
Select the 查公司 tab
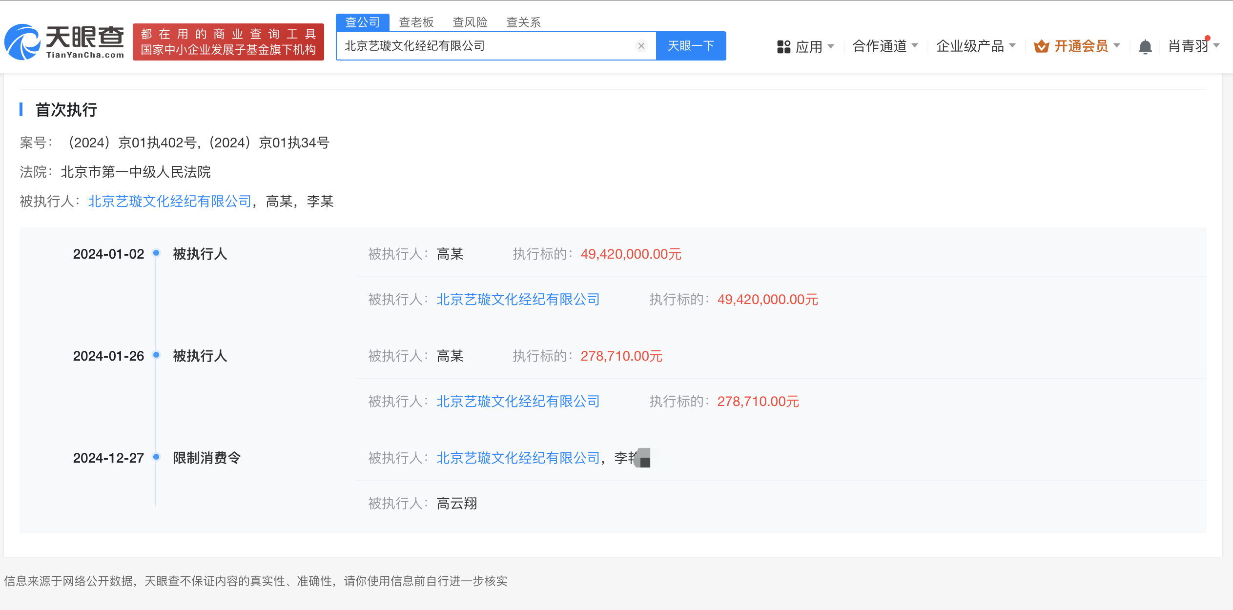(x=362, y=22)
